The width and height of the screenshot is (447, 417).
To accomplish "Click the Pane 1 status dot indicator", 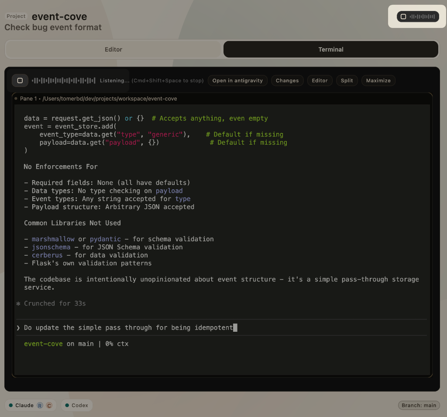I will point(16,99).
